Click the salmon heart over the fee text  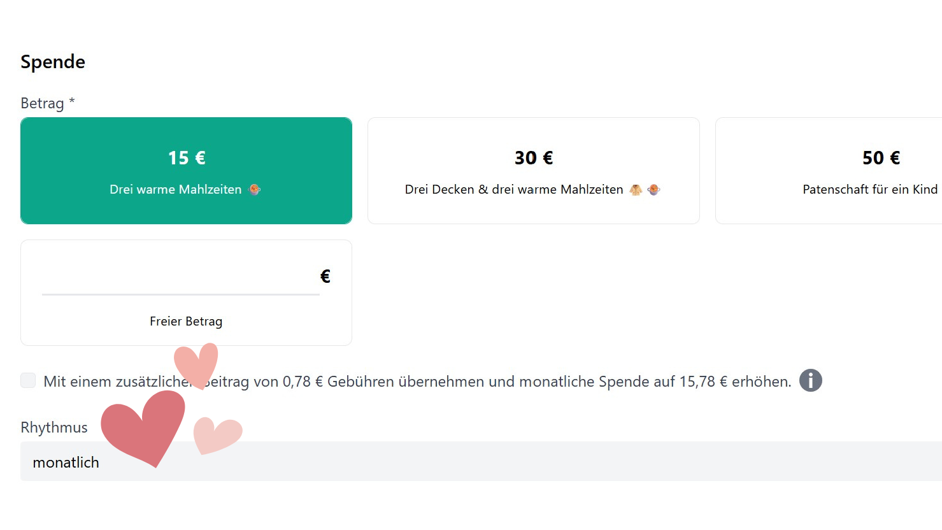tap(198, 362)
